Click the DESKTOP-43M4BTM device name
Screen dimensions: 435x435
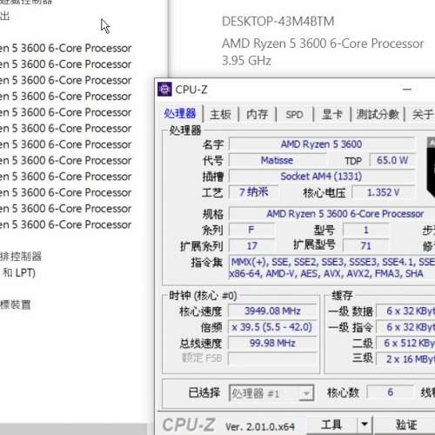pos(278,22)
